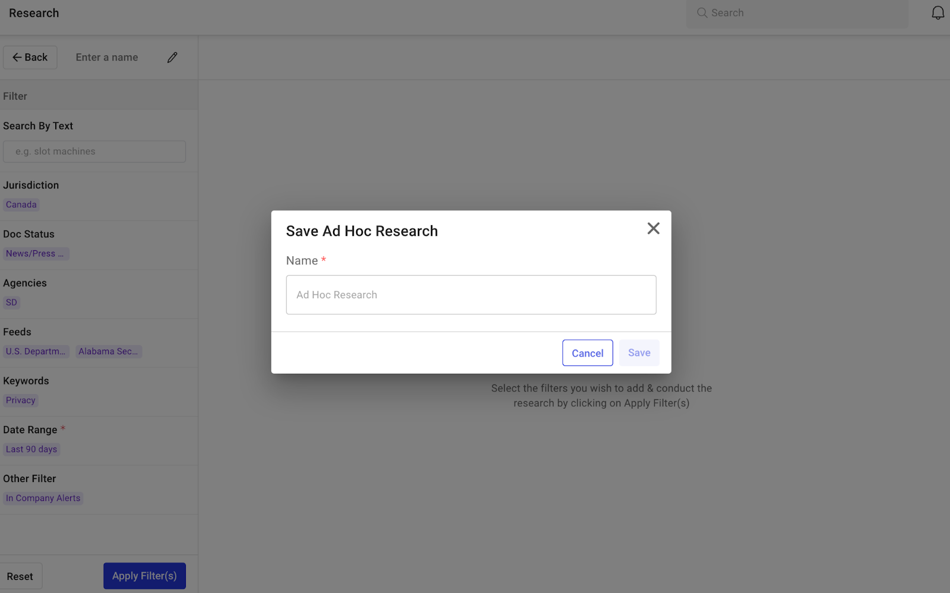
Task: Click the Search By Text input
Action: 94,152
